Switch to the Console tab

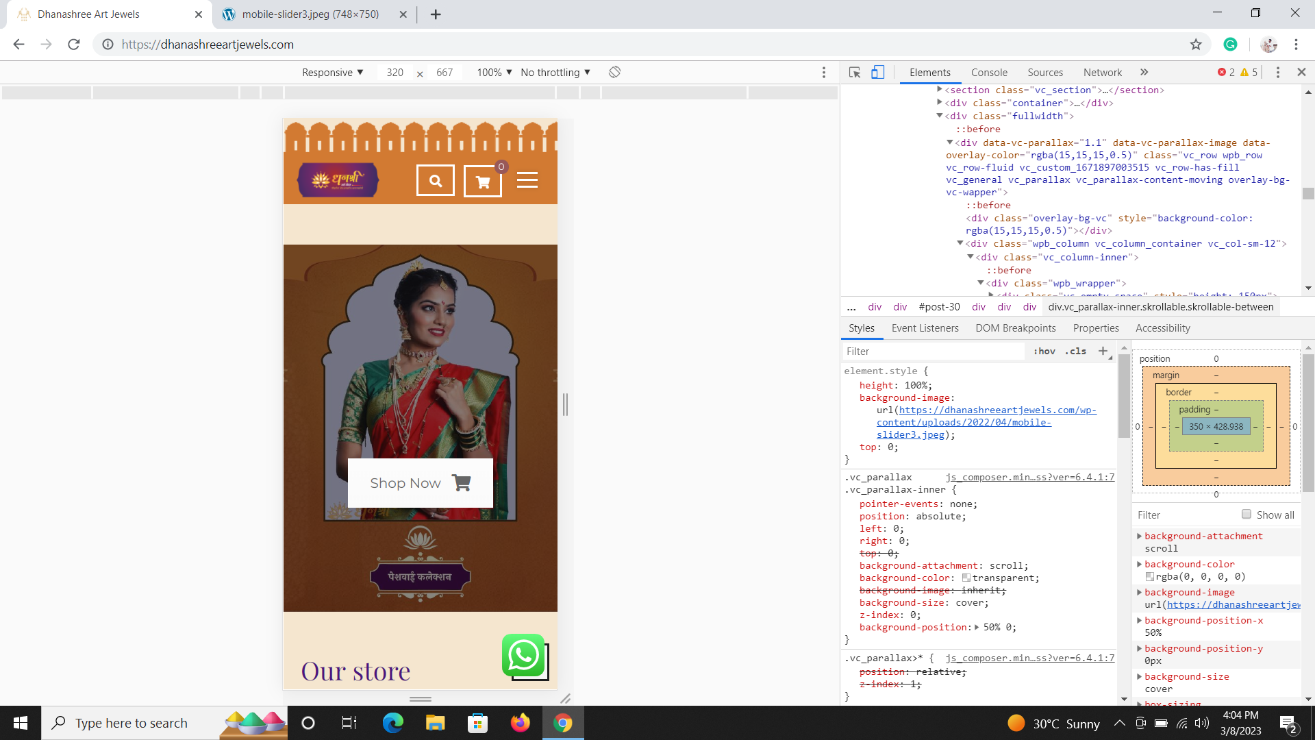(989, 73)
